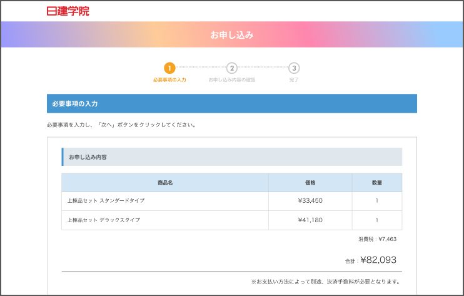The width and height of the screenshot is (464, 296).
Task: Click the instruction text mentioning 「次へ」ボタン
Action: click(121, 125)
